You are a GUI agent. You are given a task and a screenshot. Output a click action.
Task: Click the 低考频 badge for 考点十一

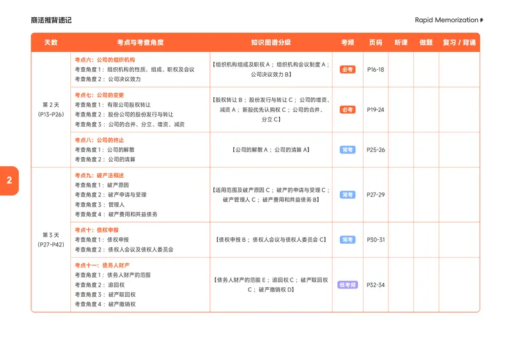click(347, 285)
